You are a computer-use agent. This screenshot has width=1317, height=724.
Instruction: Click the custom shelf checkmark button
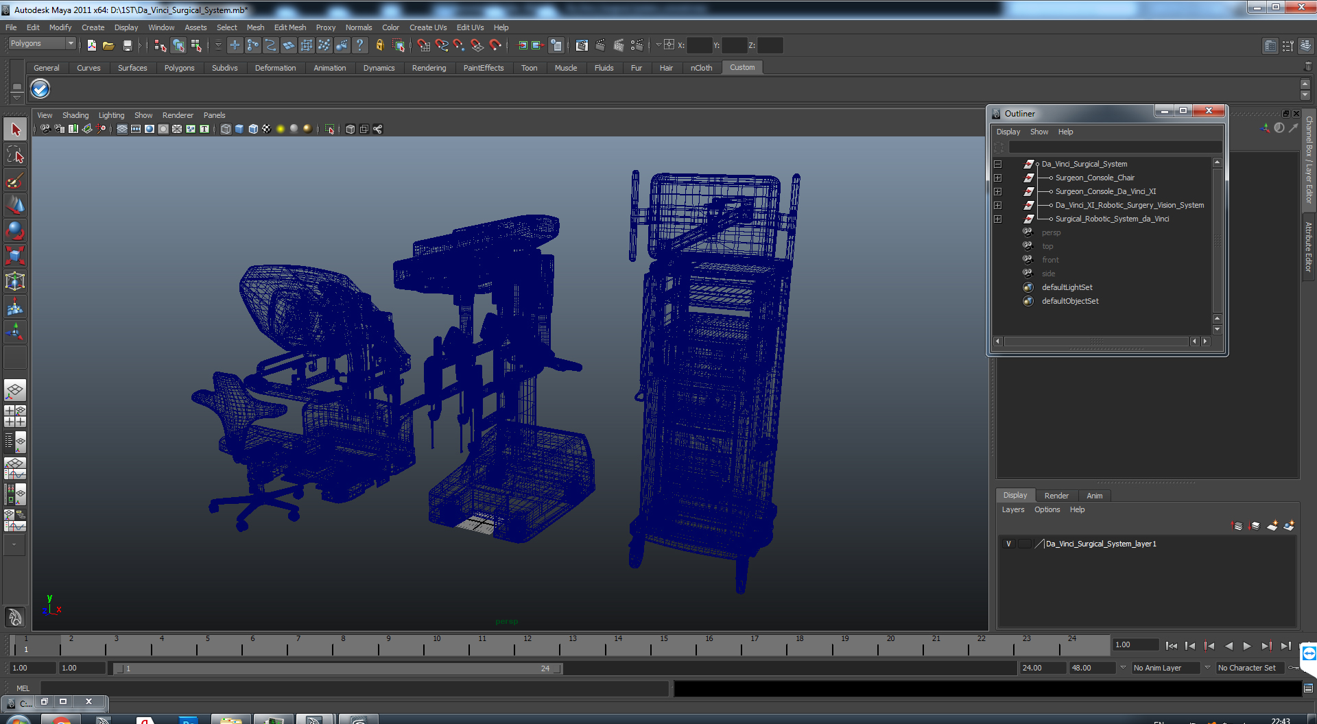coord(40,89)
